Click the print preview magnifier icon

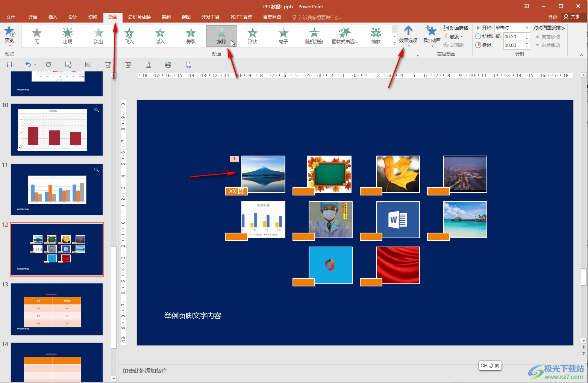(x=148, y=65)
